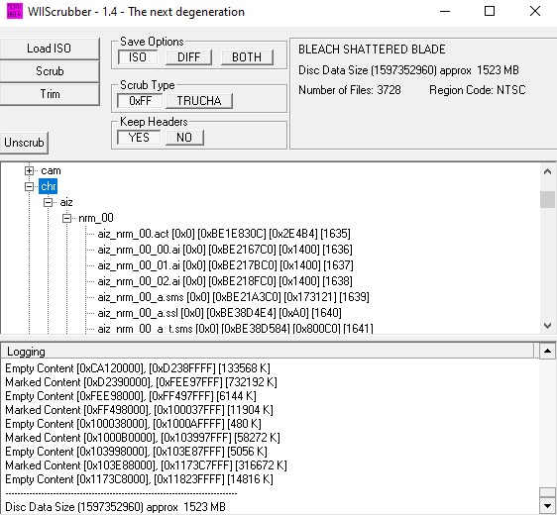Click log line Empty Content 0xFEE98000
557x515 pixels.
[x=131, y=396]
